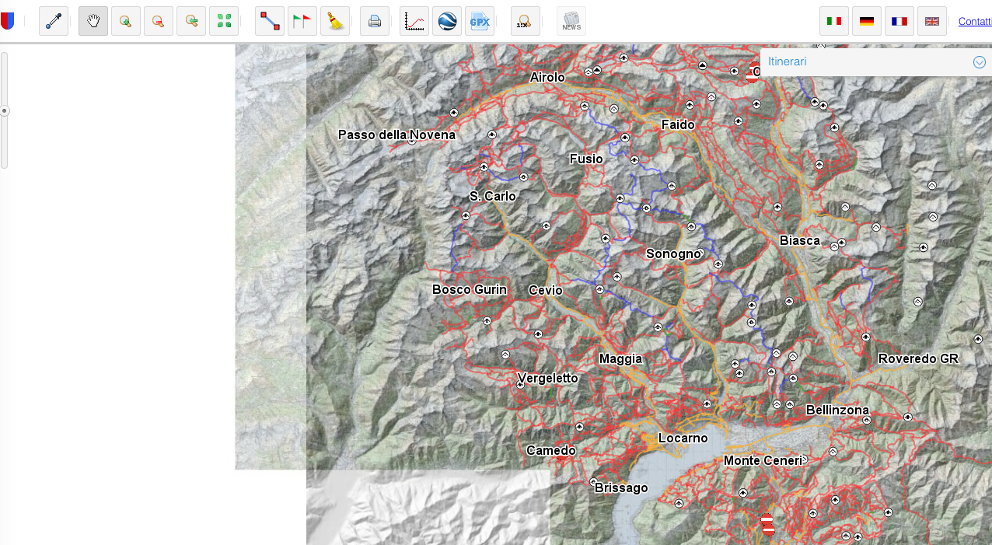Image resolution: width=992 pixels, height=545 pixels.
Task: Click the zoom out magnifier tool
Action: [159, 21]
